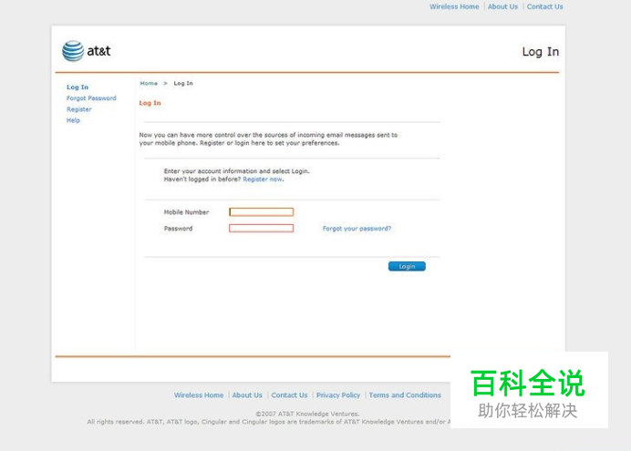Focus the Password input field

(261, 229)
